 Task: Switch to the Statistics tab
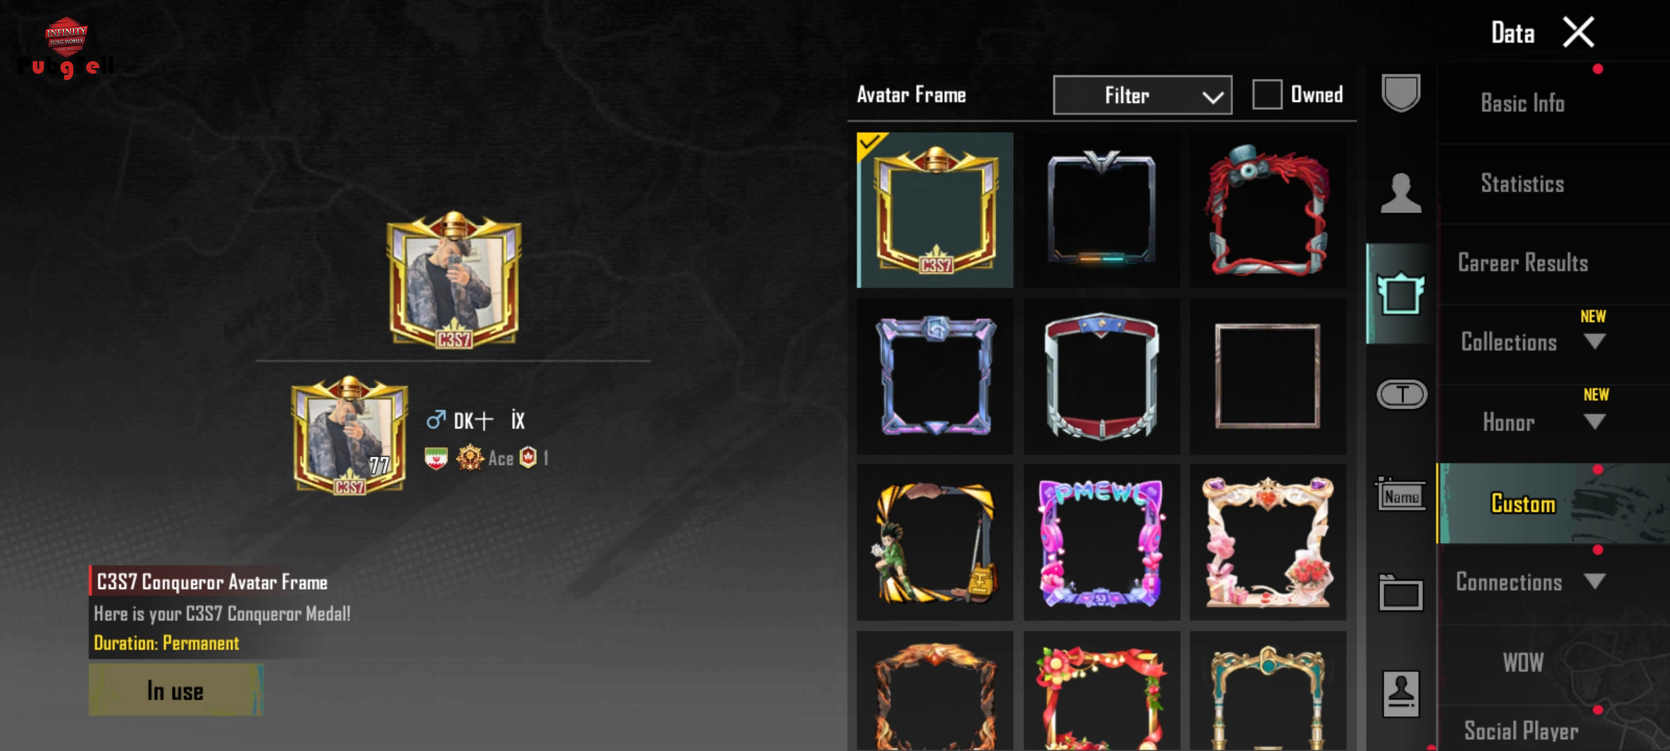point(1522,184)
